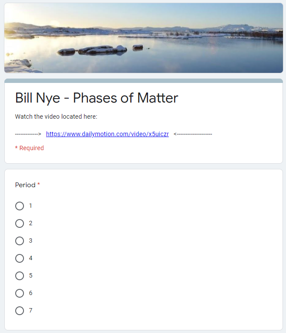Click the number label '4' option text

pyautogui.click(x=30, y=258)
